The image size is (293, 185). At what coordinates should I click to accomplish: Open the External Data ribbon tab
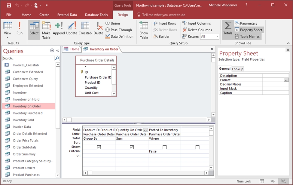pyautogui.click(x=67, y=15)
